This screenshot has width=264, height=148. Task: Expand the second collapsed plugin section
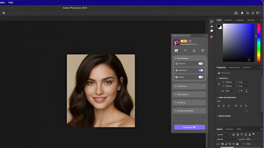[x=189, y=86]
